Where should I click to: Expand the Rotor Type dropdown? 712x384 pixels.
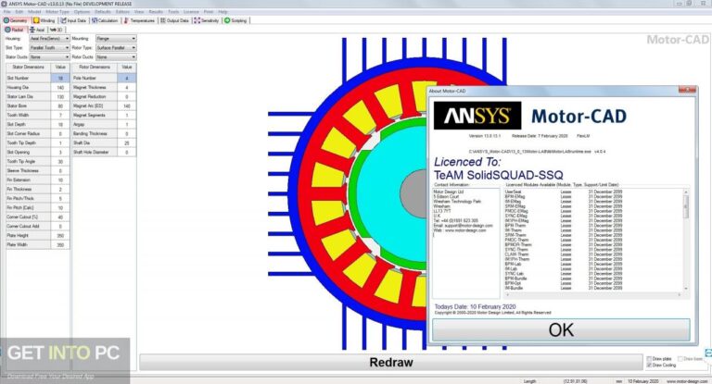116,47
